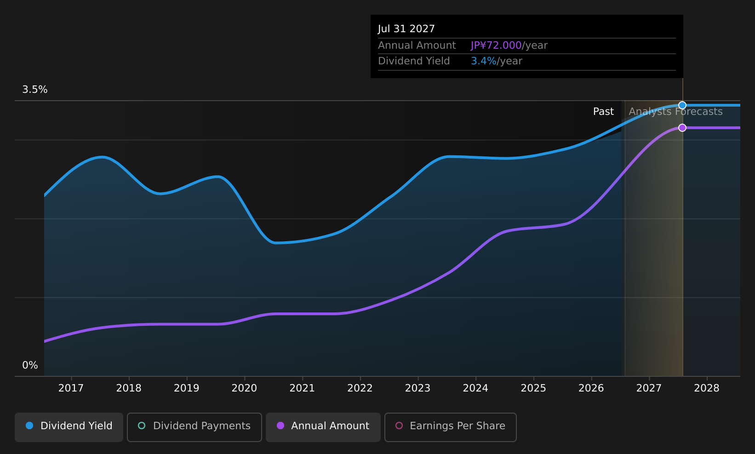
Task: Enable the Dividend Payments series
Action: (x=194, y=427)
